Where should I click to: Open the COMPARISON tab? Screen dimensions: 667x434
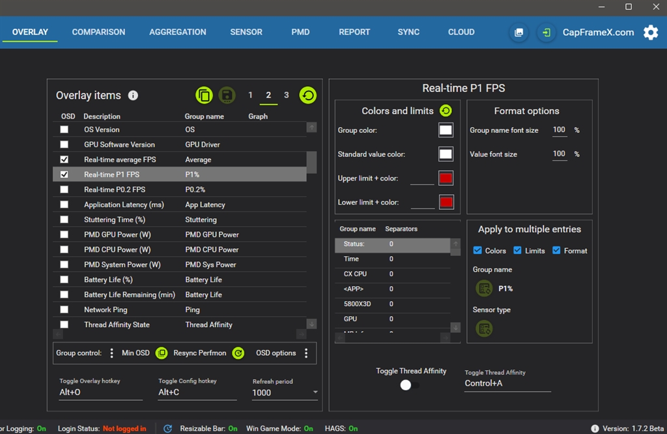(98, 32)
